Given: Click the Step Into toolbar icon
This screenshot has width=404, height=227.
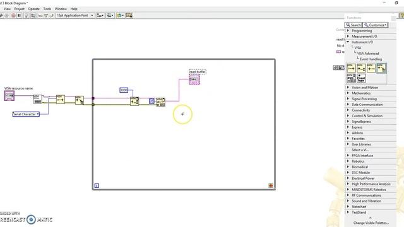Looking at the screenshot, I should 40,15.
